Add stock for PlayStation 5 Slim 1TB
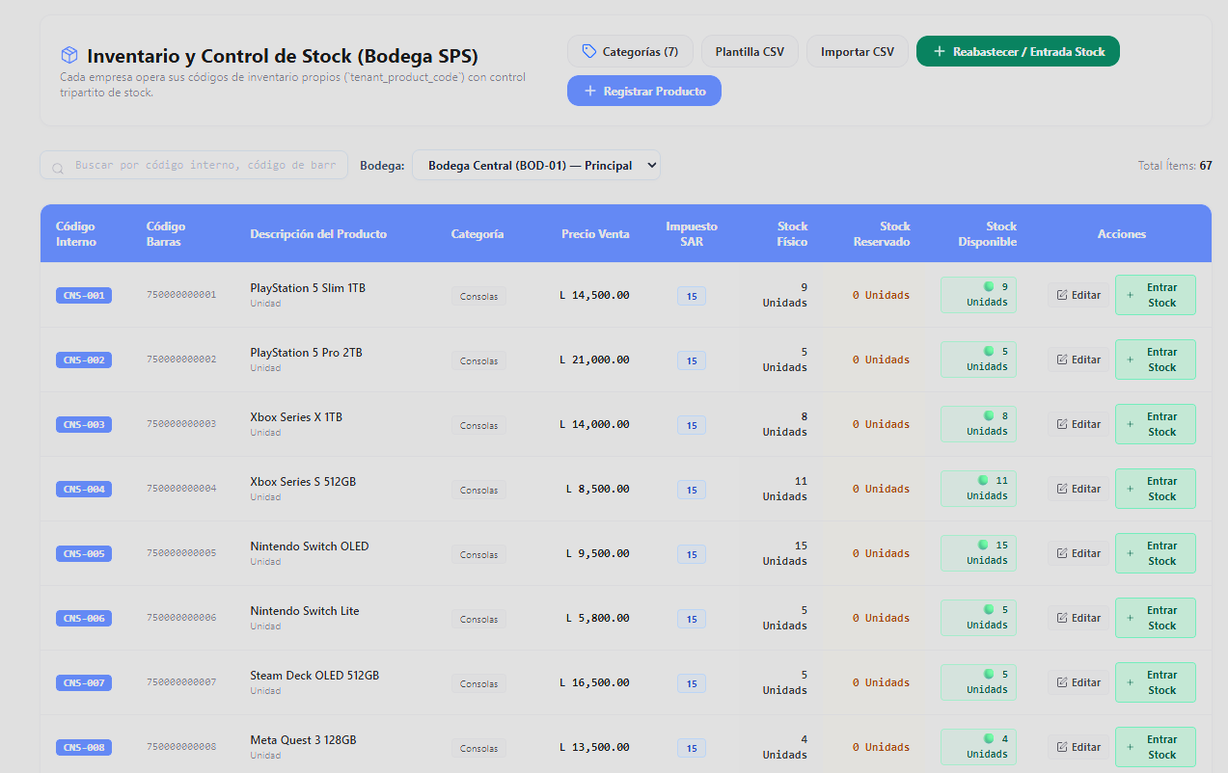The height and width of the screenshot is (773, 1228). click(x=1156, y=295)
